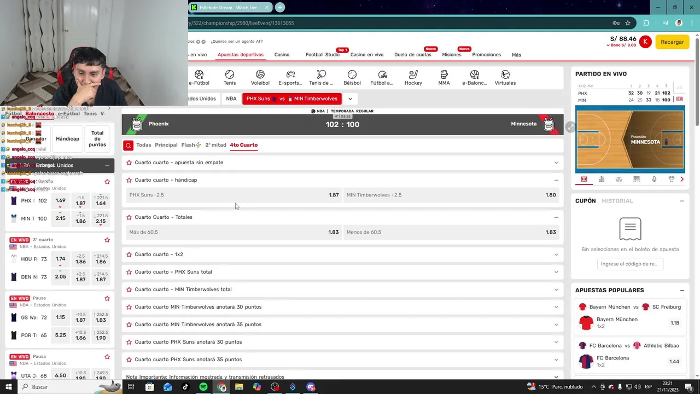This screenshot has height=394, width=700.
Task: Open Spotify from the taskbar
Action: point(203,387)
